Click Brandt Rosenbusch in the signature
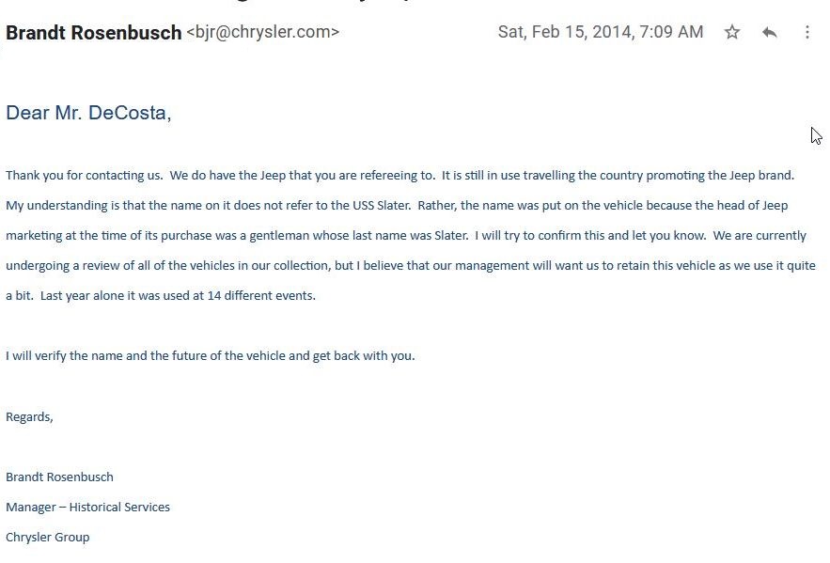This screenshot has width=830, height=563. tap(59, 477)
